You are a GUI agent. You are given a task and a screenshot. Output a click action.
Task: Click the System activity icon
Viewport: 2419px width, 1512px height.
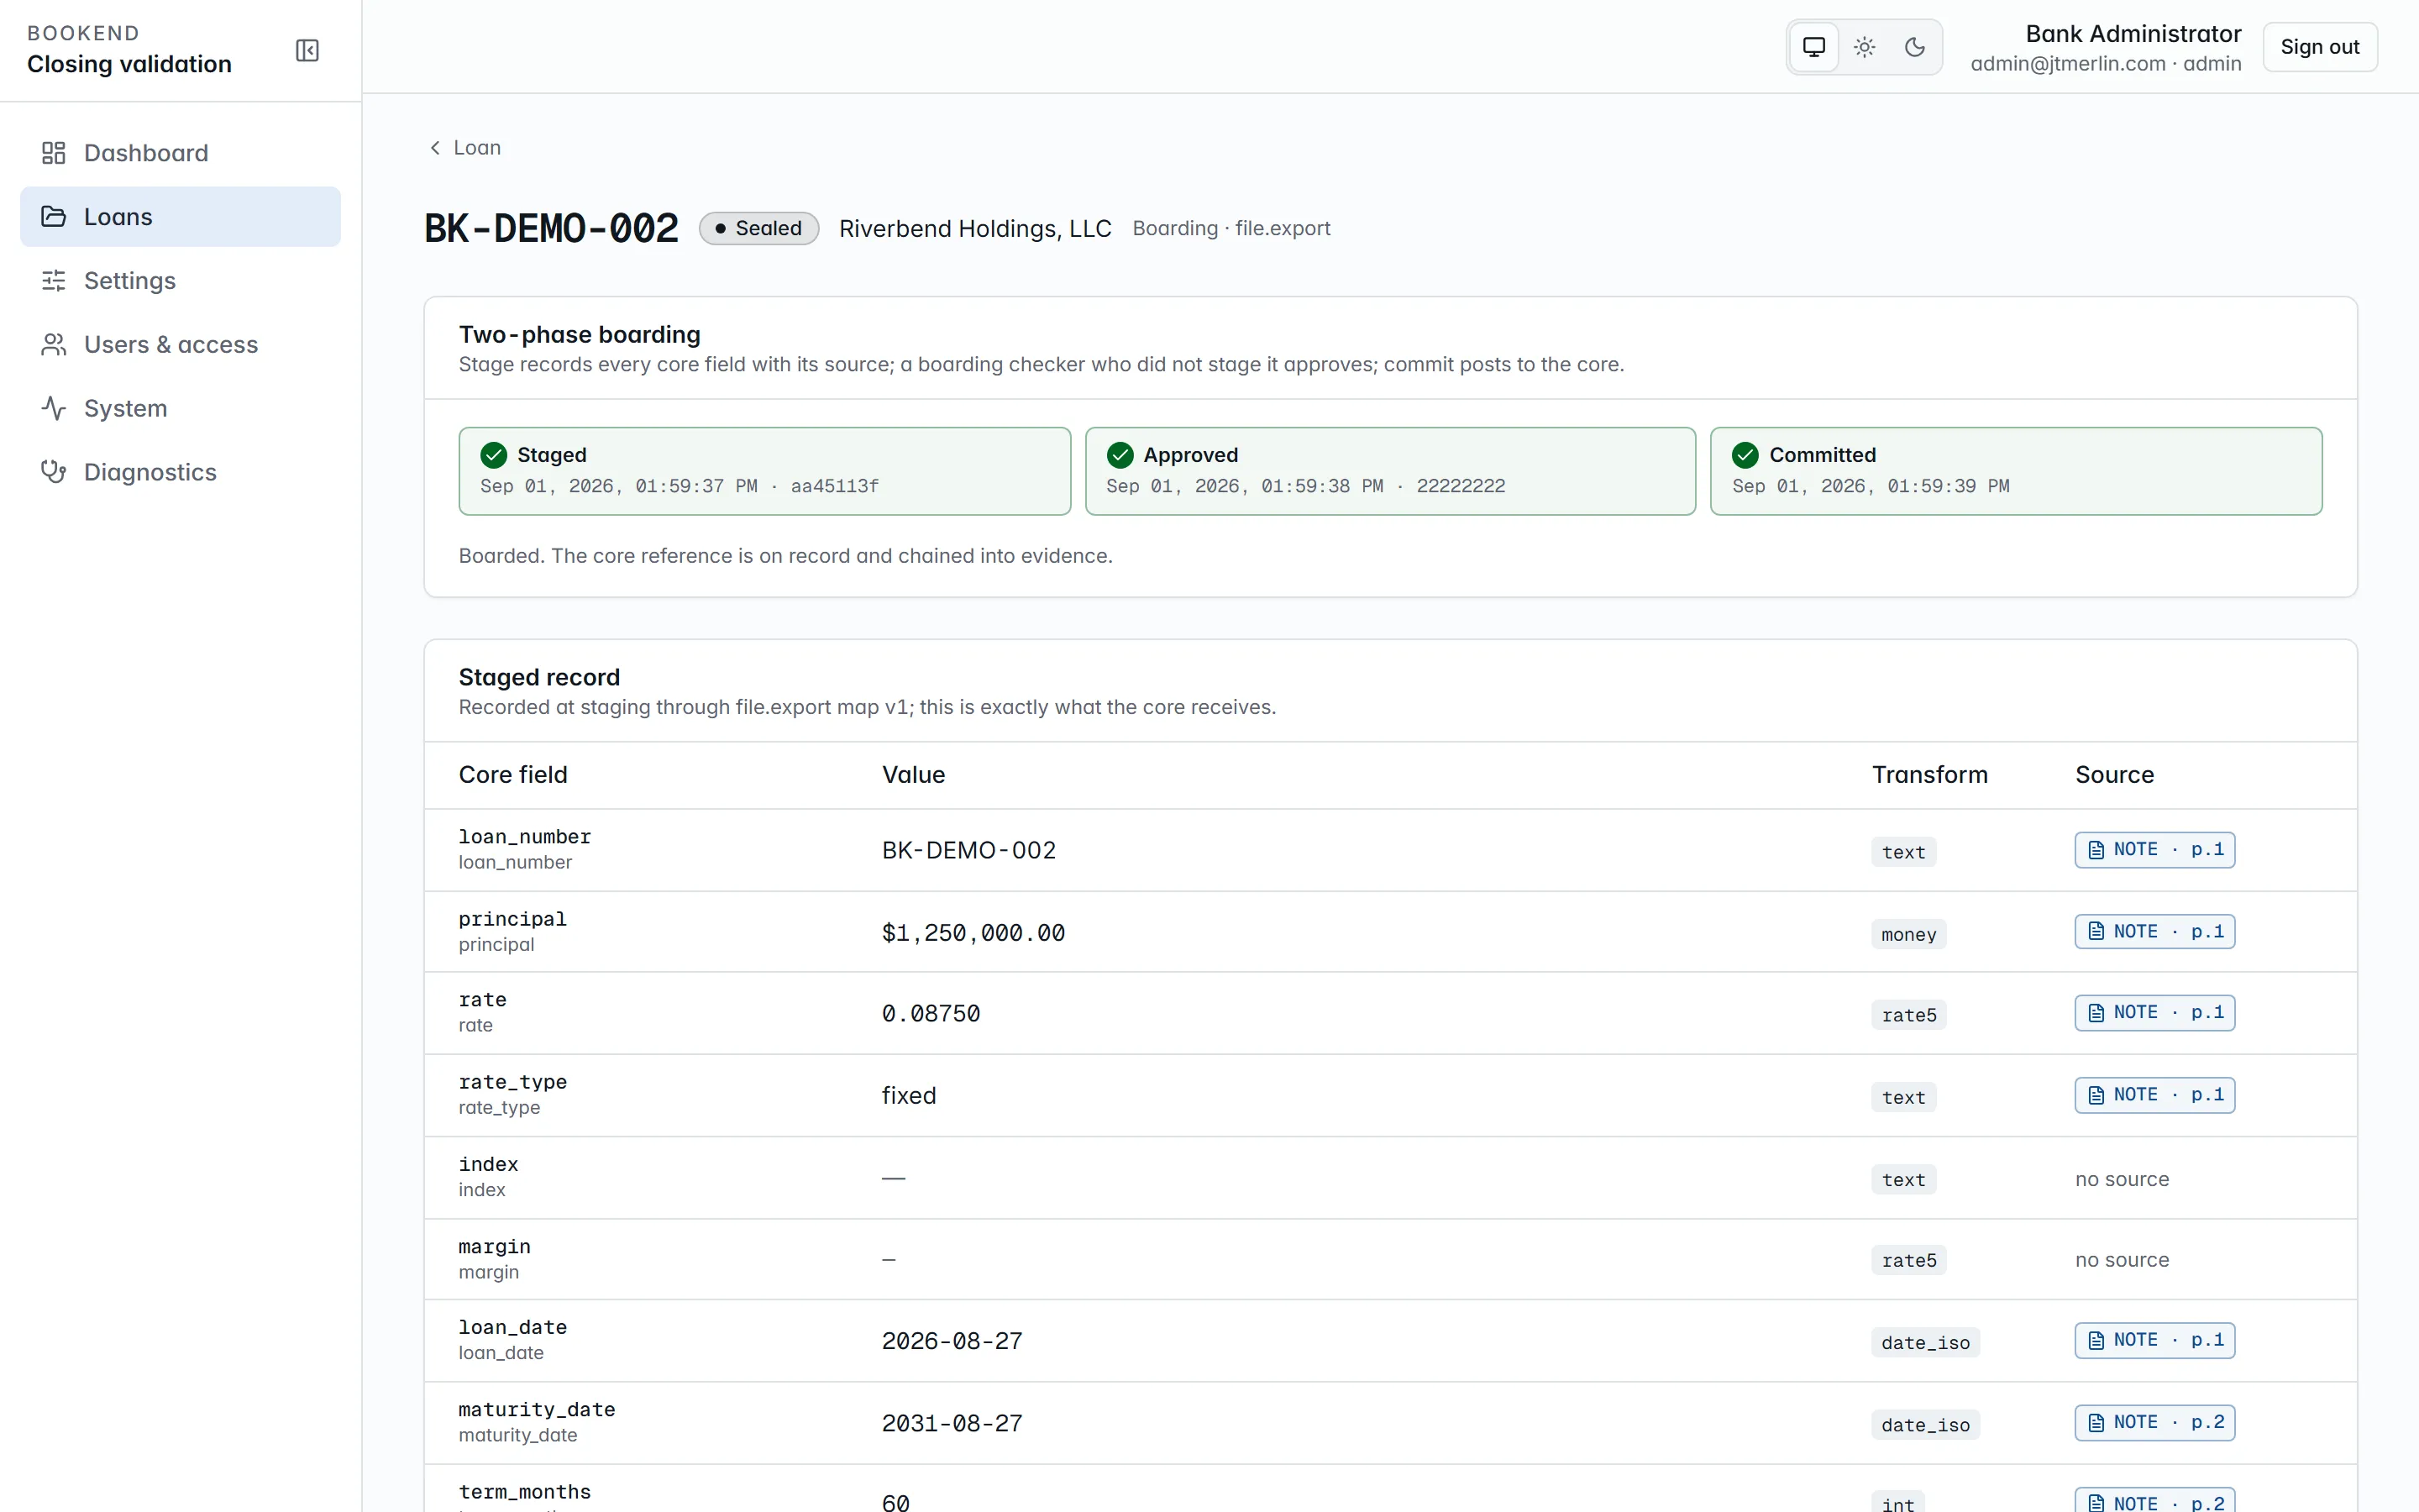click(x=53, y=408)
